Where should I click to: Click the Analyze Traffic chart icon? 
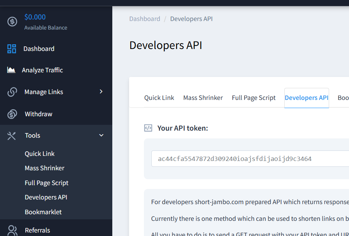11,70
